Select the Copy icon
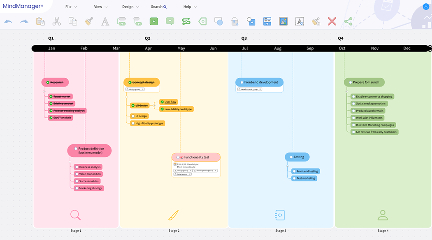The height and width of the screenshot is (240, 432). (x=72, y=21)
